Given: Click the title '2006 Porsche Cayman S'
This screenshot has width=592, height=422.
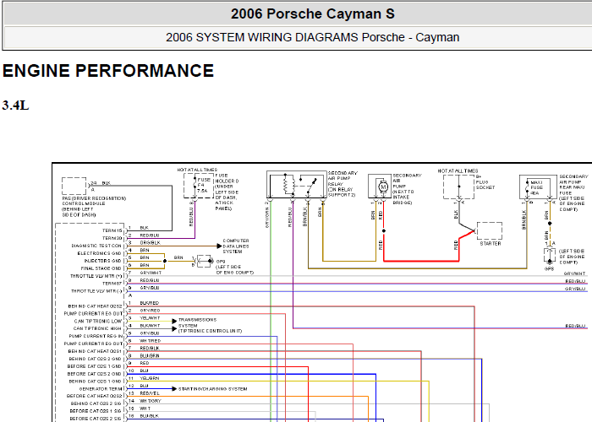Looking at the screenshot, I should pos(313,14).
